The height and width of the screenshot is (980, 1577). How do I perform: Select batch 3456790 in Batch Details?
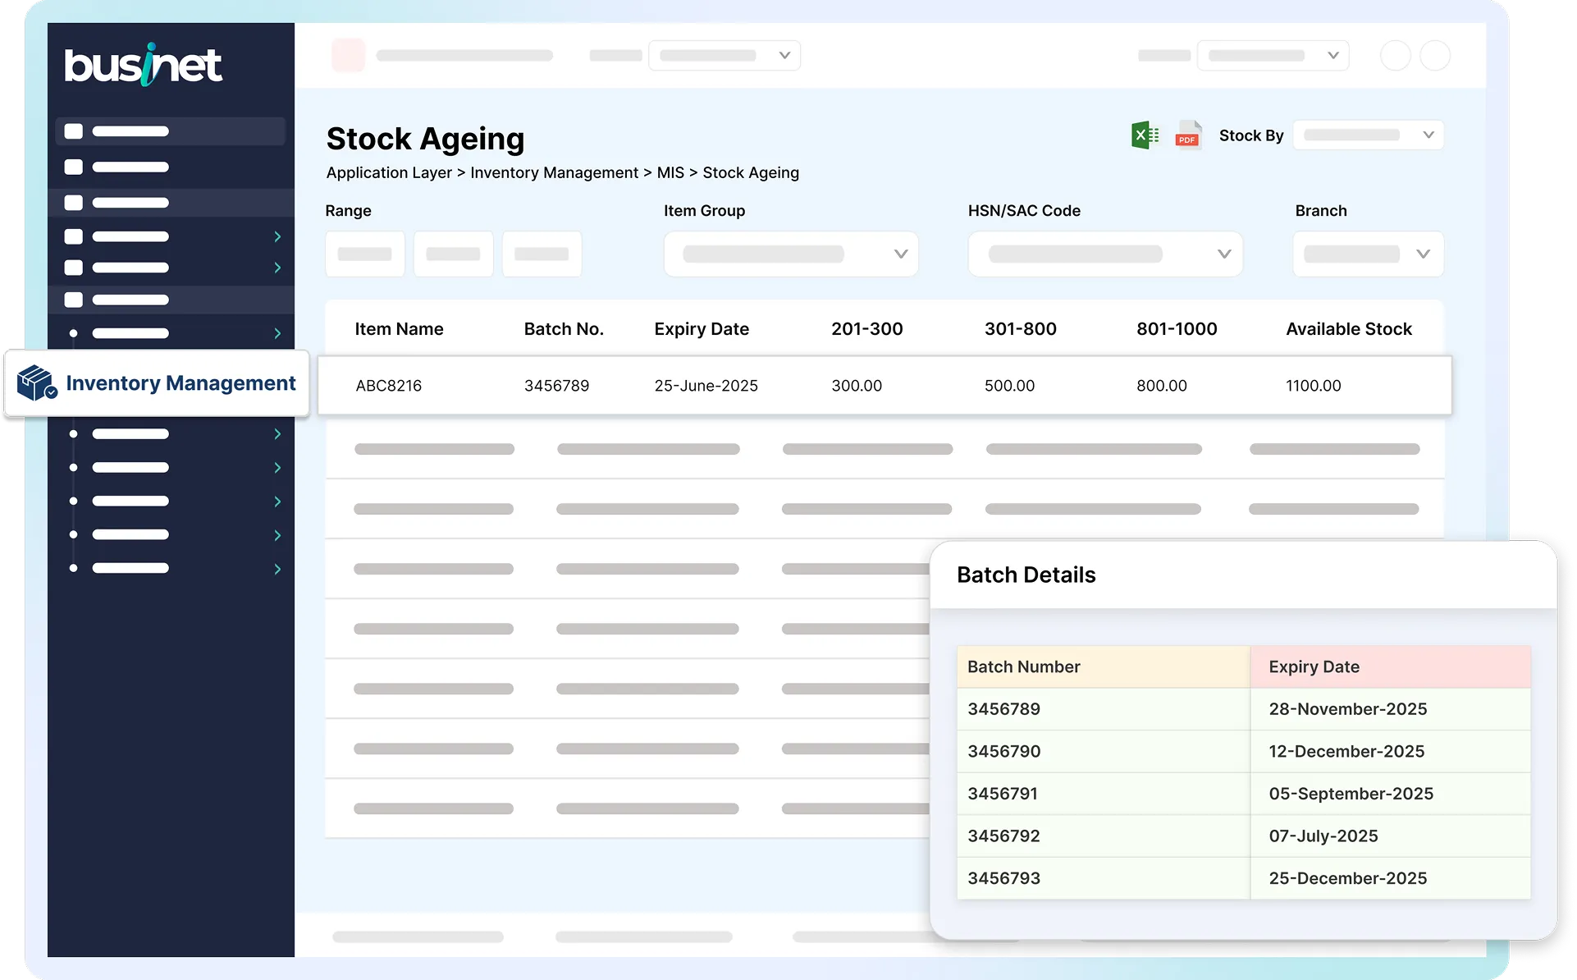1003,751
